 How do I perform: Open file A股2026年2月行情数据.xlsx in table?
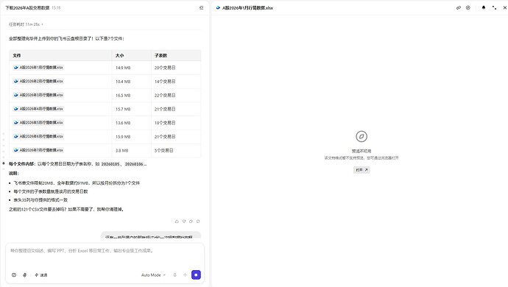[x=38, y=81]
